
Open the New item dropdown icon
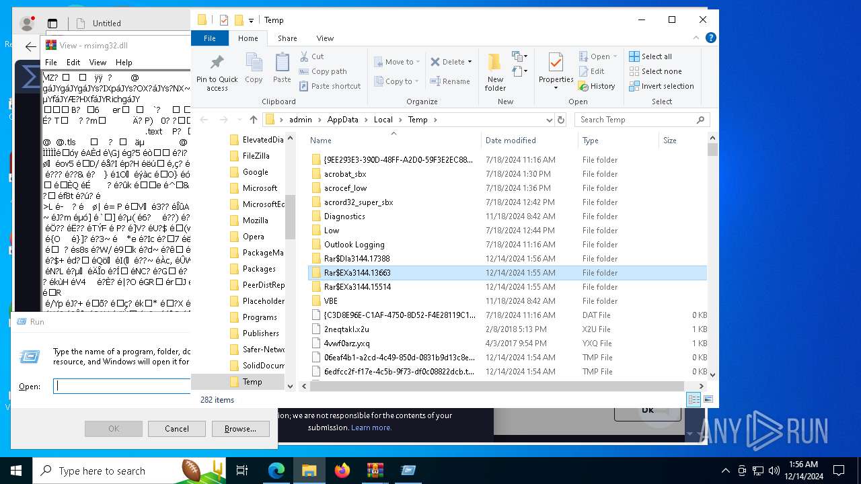click(x=519, y=56)
